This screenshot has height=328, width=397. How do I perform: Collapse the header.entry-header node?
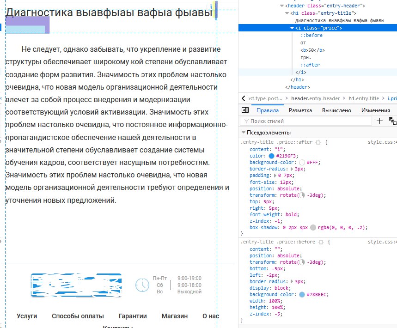(x=282, y=6)
